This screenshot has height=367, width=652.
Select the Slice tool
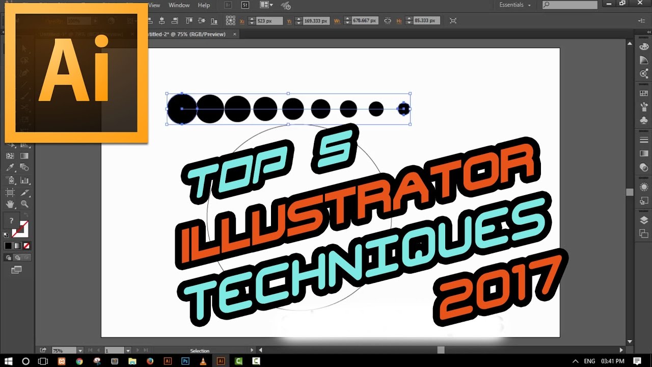point(24,192)
